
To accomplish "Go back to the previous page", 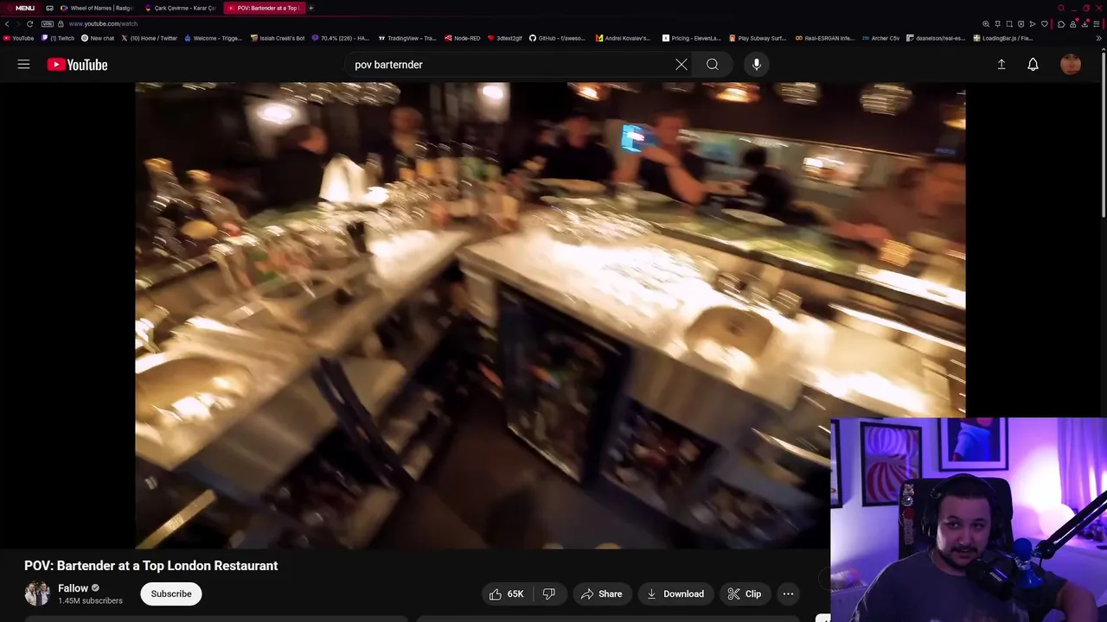I will coord(7,24).
